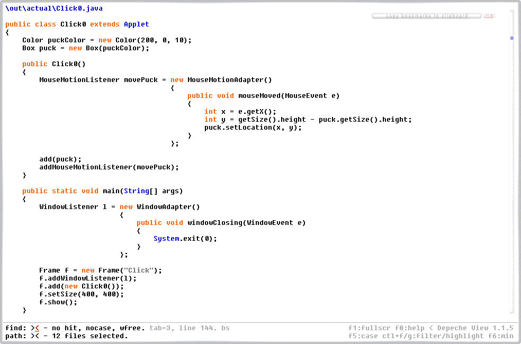
Task: Click the file path header \out\actual\Click0.java
Action: (54, 8)
